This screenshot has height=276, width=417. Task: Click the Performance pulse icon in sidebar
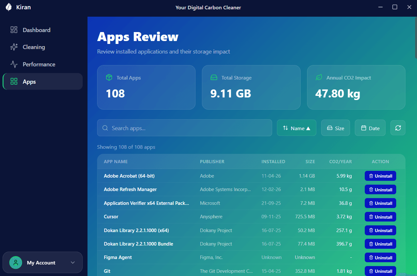(x=14, y=64)
